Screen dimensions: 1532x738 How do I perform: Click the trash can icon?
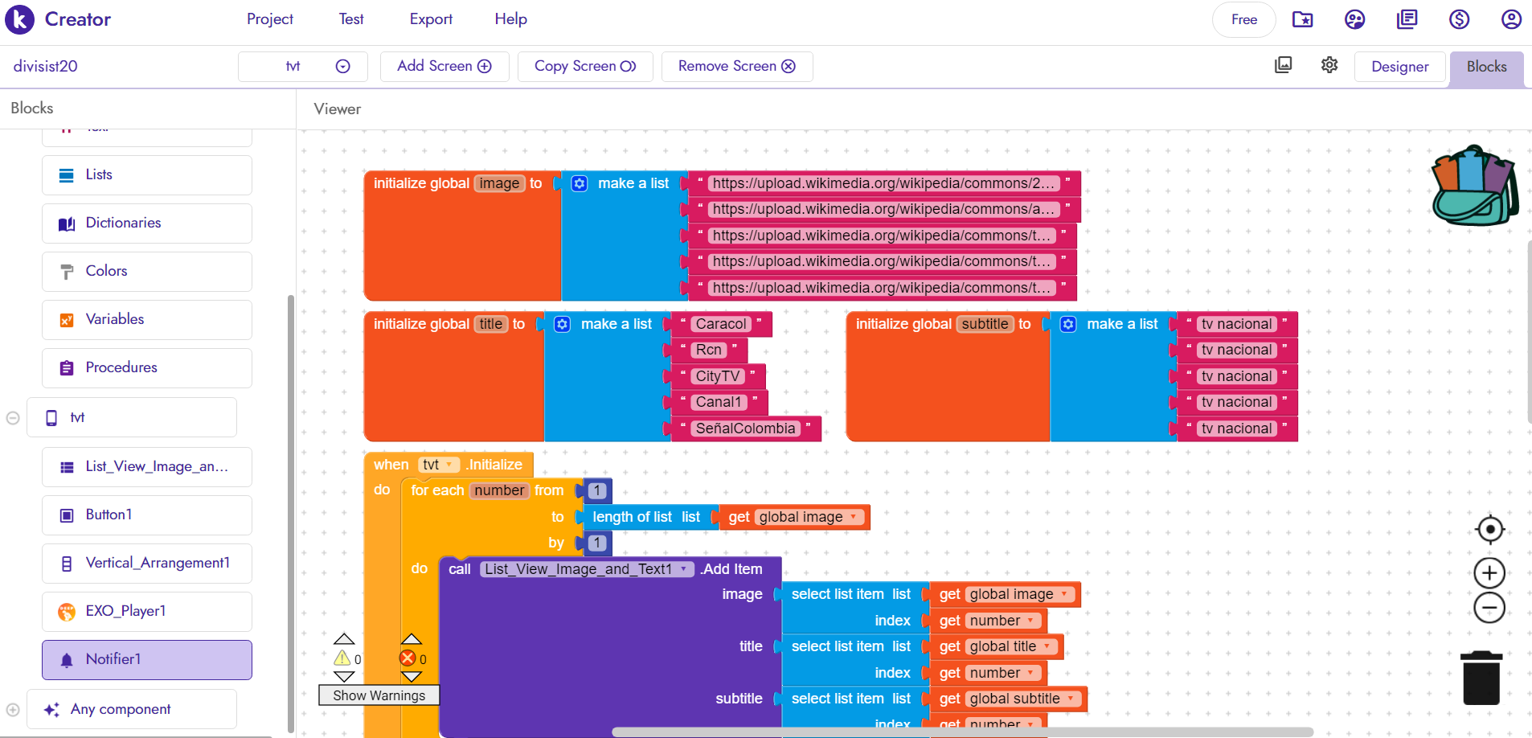click(1481, 679)
